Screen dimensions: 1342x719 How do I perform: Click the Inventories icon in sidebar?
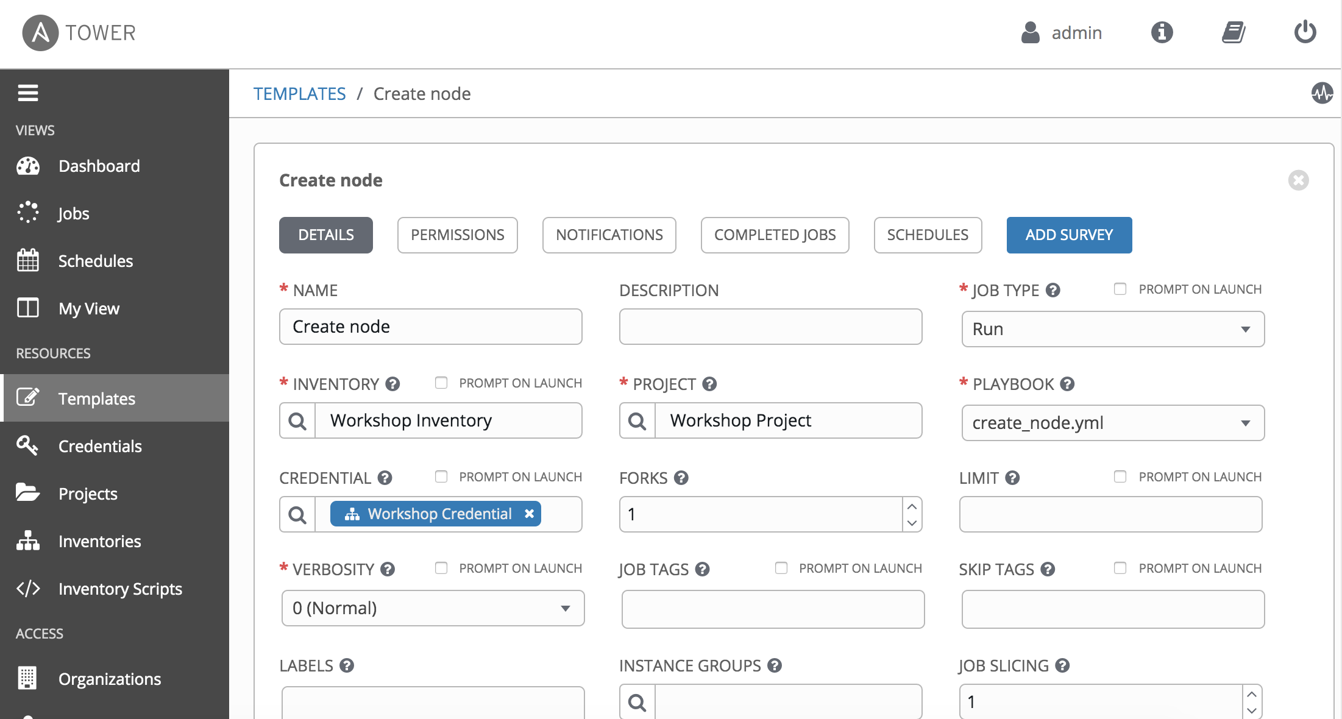pos(27,540)
